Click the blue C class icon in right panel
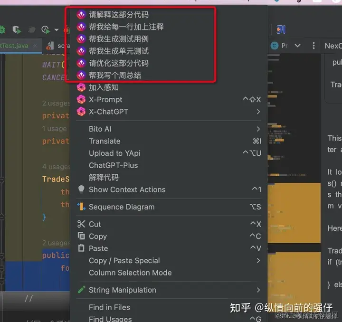Viewport: 342px width, 322px height. pos(275,46)
